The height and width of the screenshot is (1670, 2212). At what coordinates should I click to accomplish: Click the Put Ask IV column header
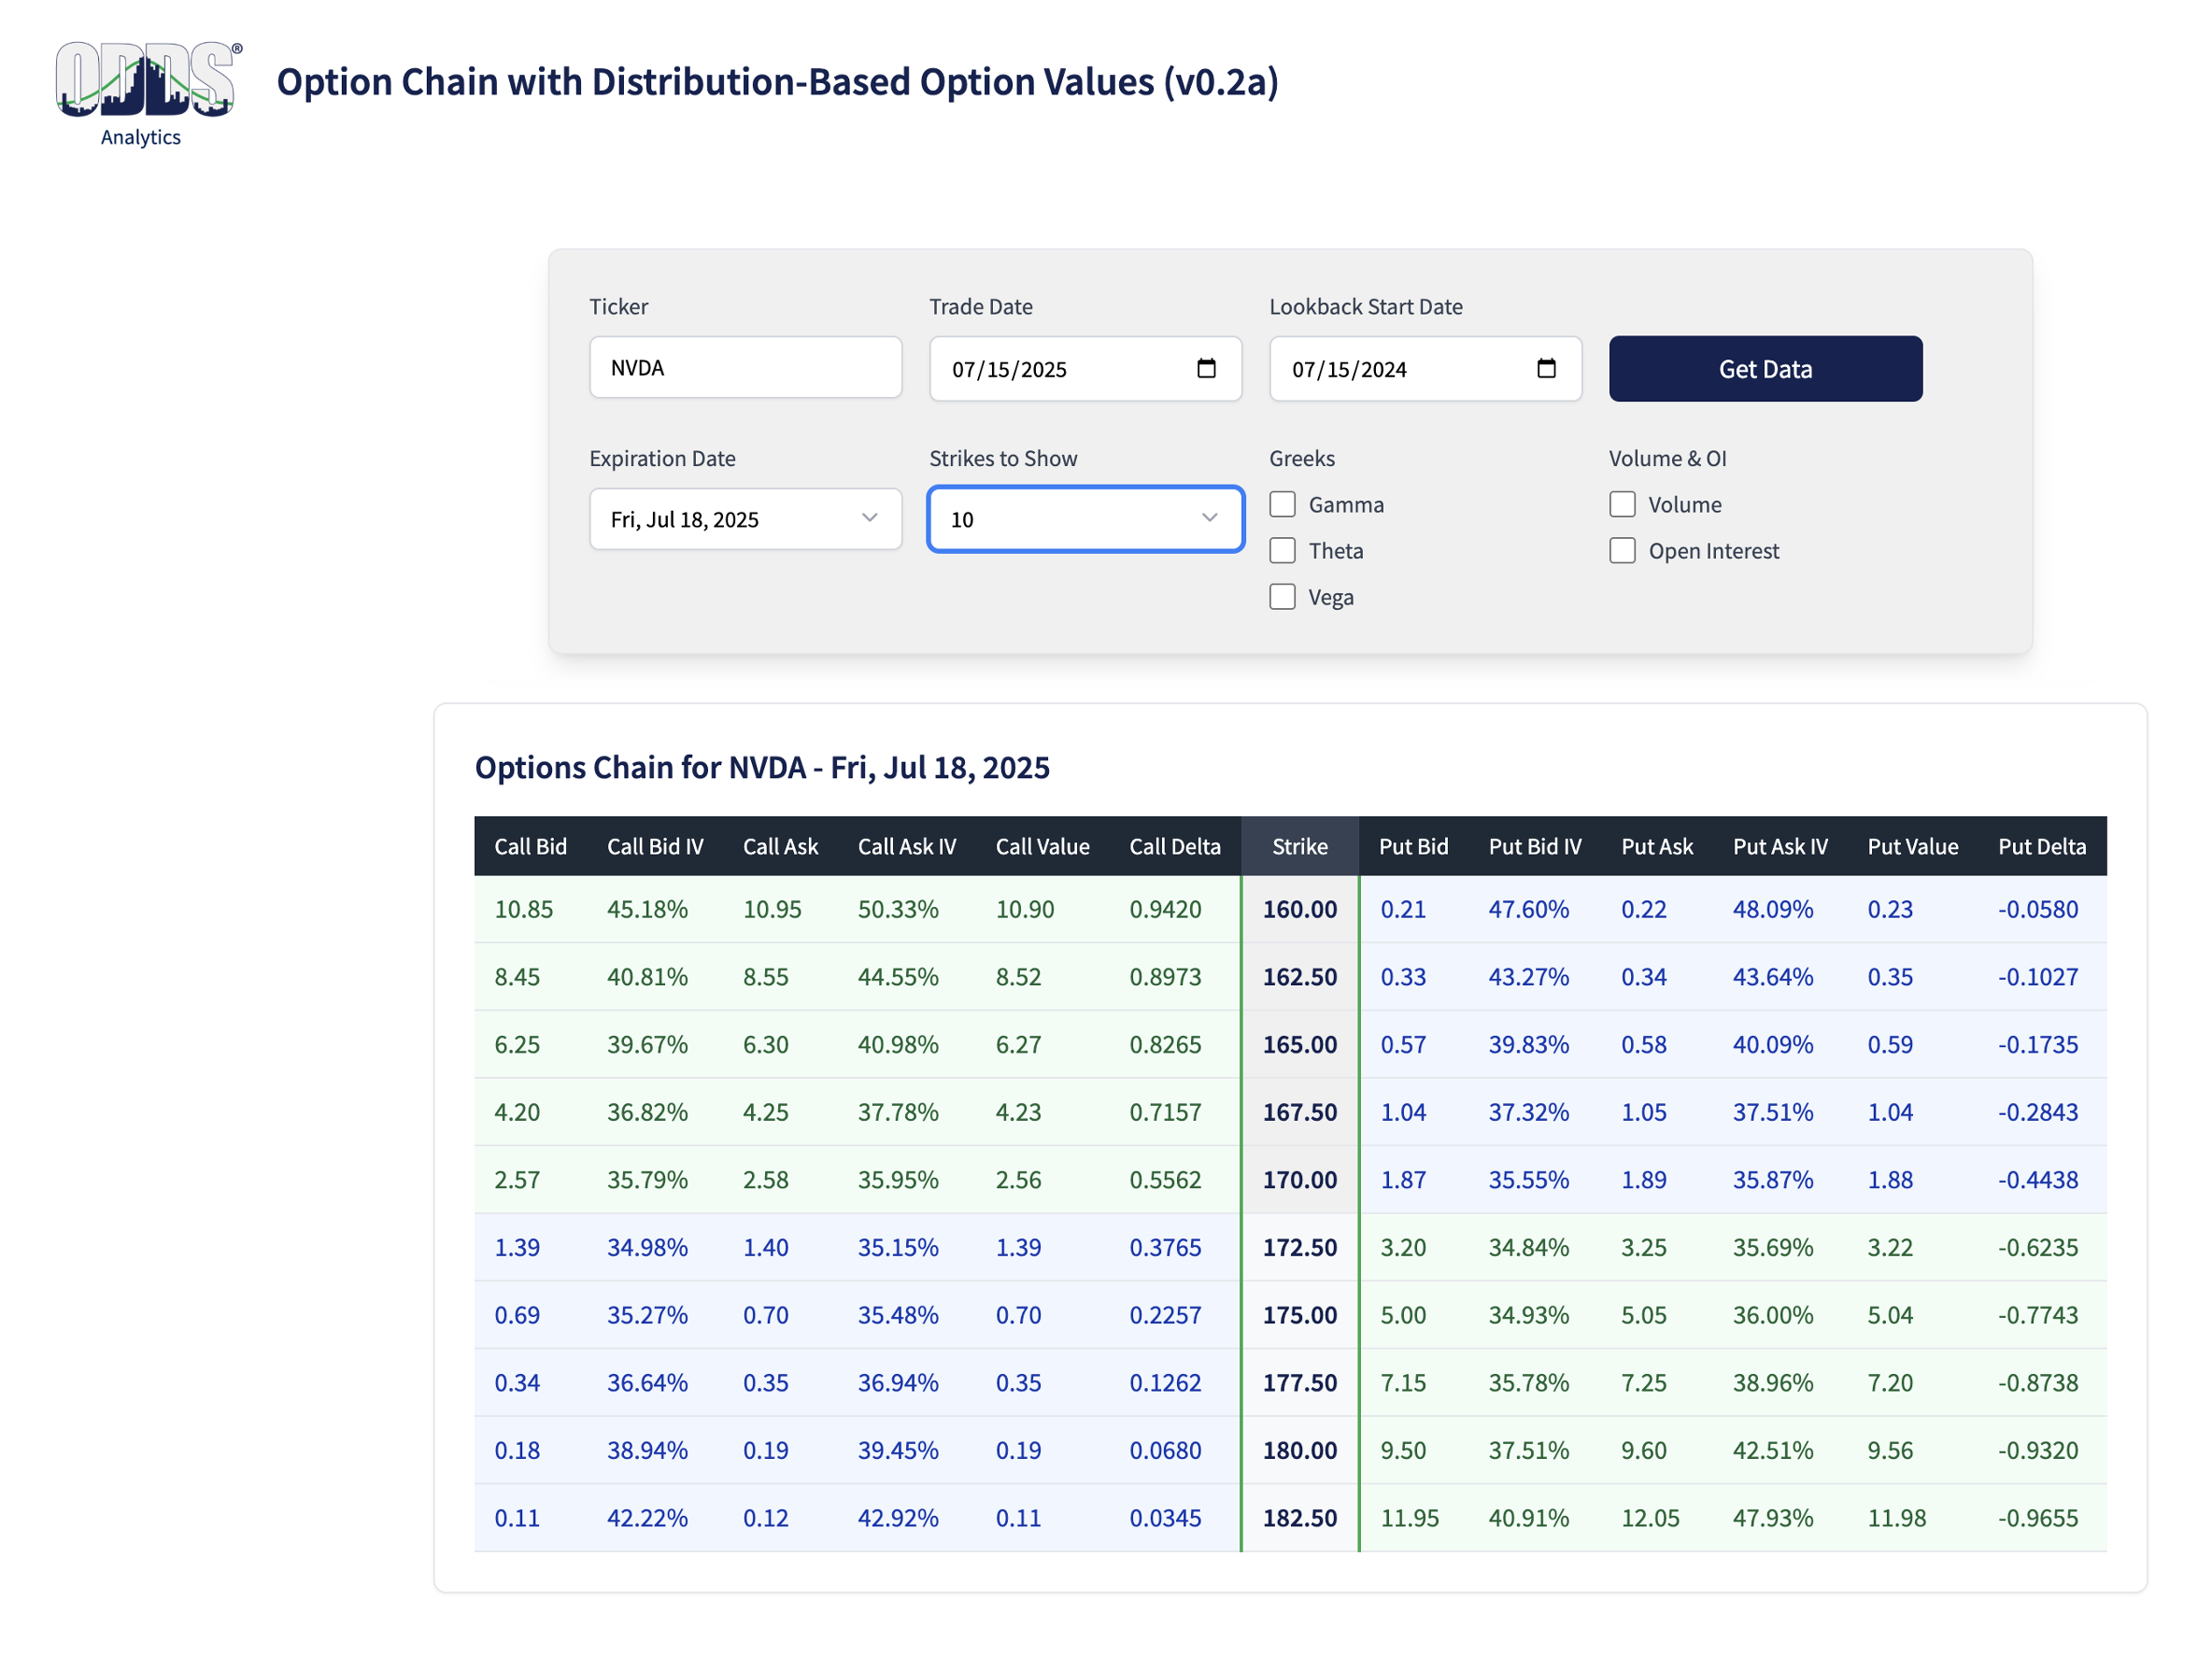coord(1780,846)
